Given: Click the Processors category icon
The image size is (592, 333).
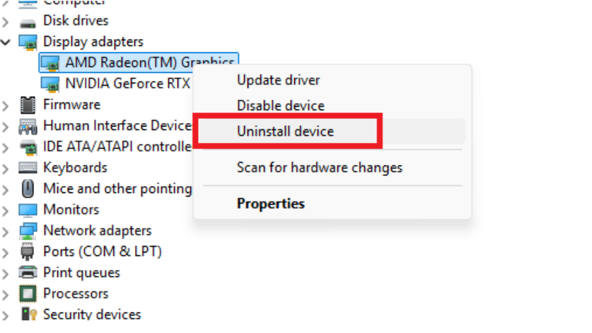Looking at the screenshot, I should pyautogui.click(x=28, y=293).
